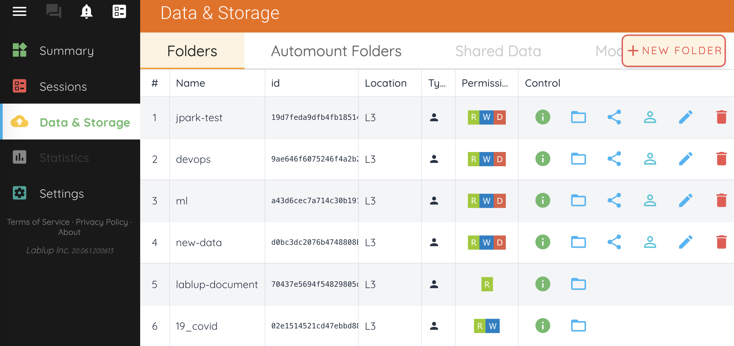Open devops folder file browser icon
The width and height of the screenshot is (734, 346).
pos(579,159)
